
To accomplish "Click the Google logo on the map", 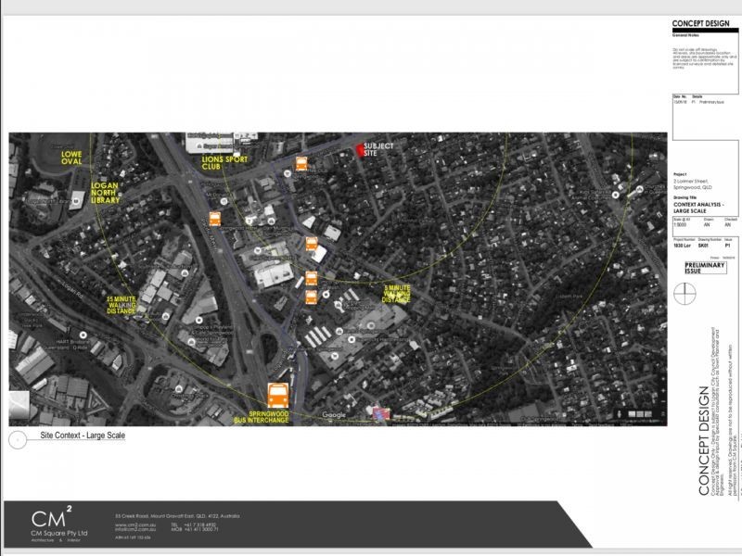I will (x=334, y=414).
